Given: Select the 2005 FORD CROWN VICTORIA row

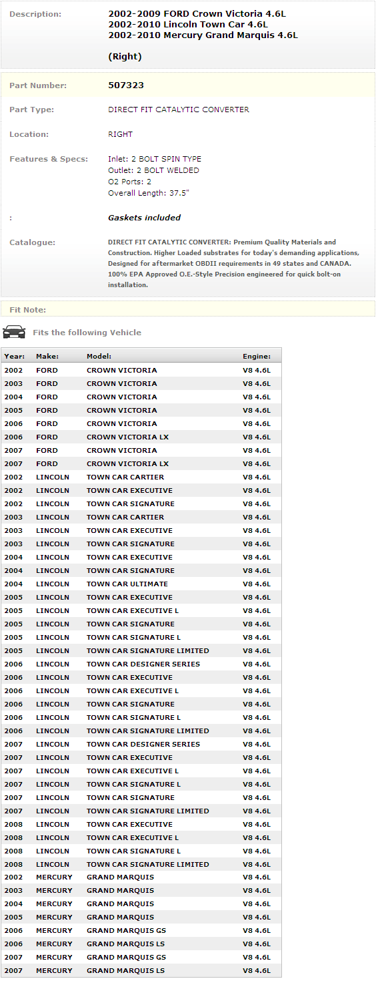Looking at the screenshot, I should coord(141,410).
